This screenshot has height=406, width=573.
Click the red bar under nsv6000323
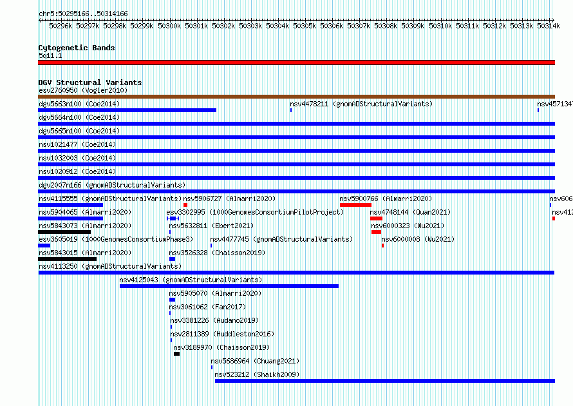coord(377,232)
